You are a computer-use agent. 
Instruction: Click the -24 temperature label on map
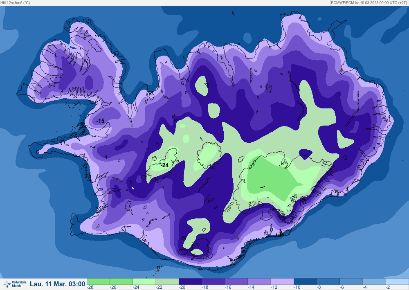point(164,165)
